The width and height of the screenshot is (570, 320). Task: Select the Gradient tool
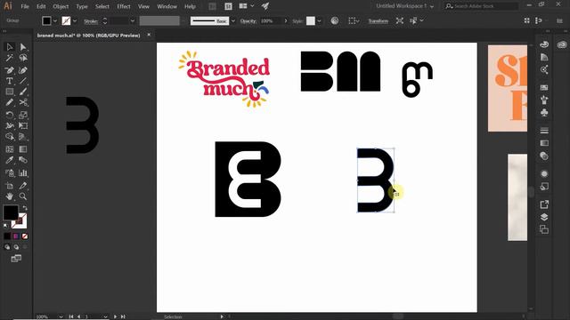pyautogui.click(x=23, y=149)
